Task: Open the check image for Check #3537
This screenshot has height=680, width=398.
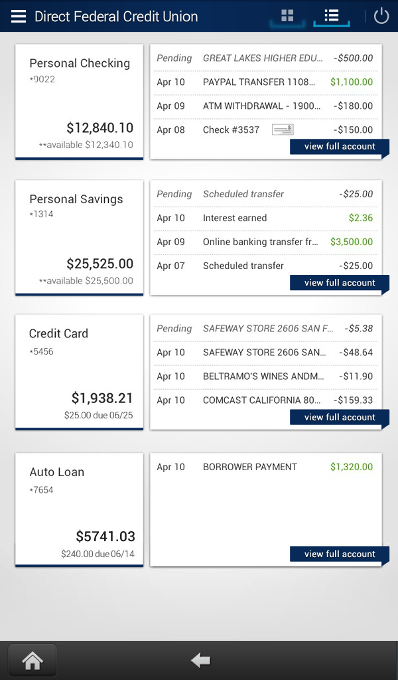Action: [x=282, y=129]
